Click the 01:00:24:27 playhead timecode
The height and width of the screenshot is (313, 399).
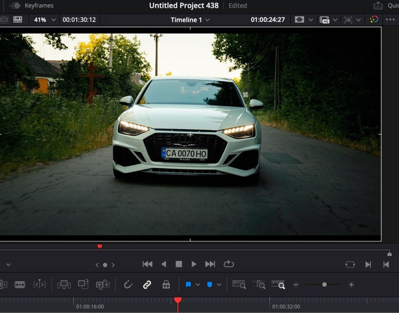pyautogui.click(x=268, y=20)
